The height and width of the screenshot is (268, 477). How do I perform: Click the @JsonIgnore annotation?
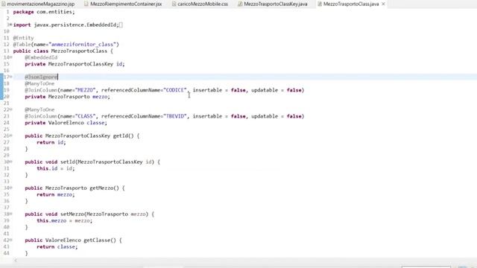click(41, 77)
